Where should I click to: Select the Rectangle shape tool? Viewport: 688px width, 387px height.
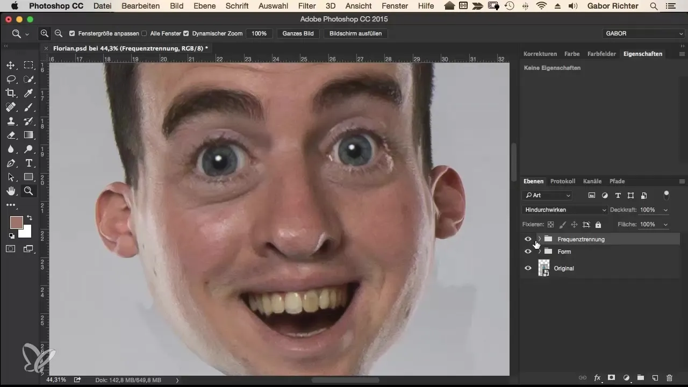tap(28, 177)
